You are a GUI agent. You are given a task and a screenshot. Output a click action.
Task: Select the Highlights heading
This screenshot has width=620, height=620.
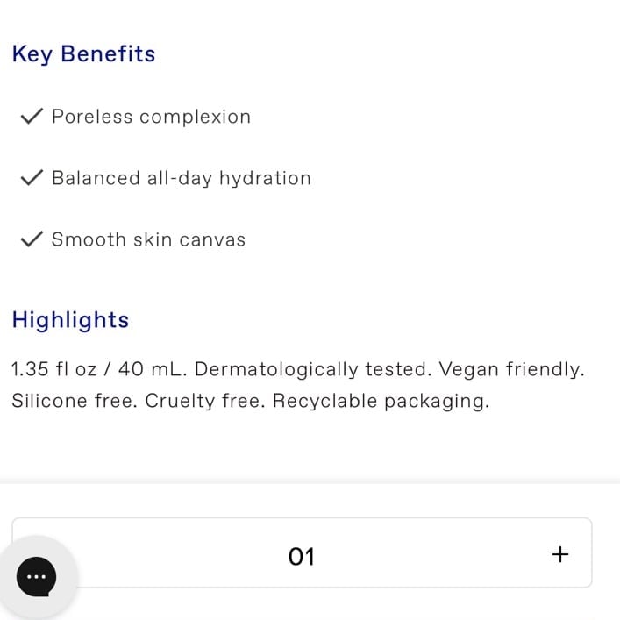point(70,320)
